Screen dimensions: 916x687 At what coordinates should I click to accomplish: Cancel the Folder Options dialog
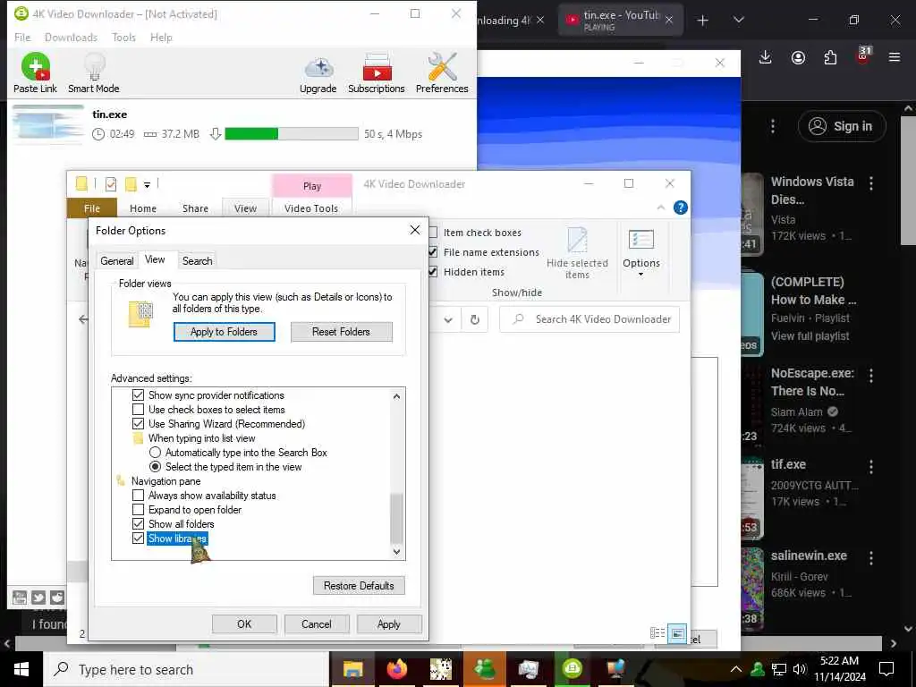[x=317, y=623]
